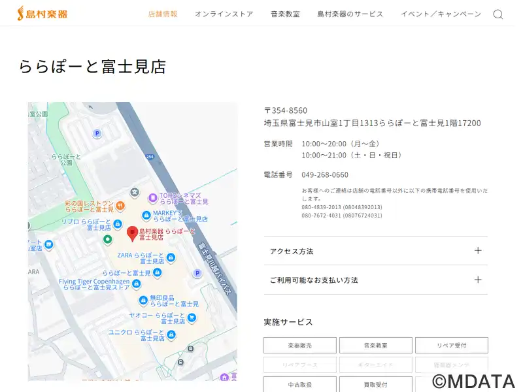Screen dimensions: 523x392
Task: Click the リブロ shop marker icon
Action: click(x=118, y=223)
